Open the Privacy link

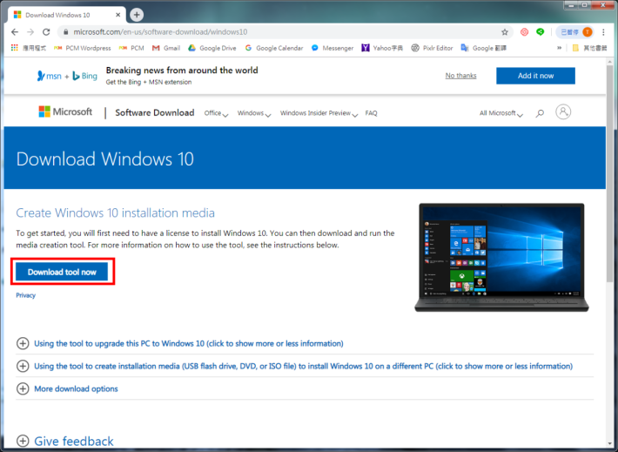pyautogui.click(x=25, y=295)
